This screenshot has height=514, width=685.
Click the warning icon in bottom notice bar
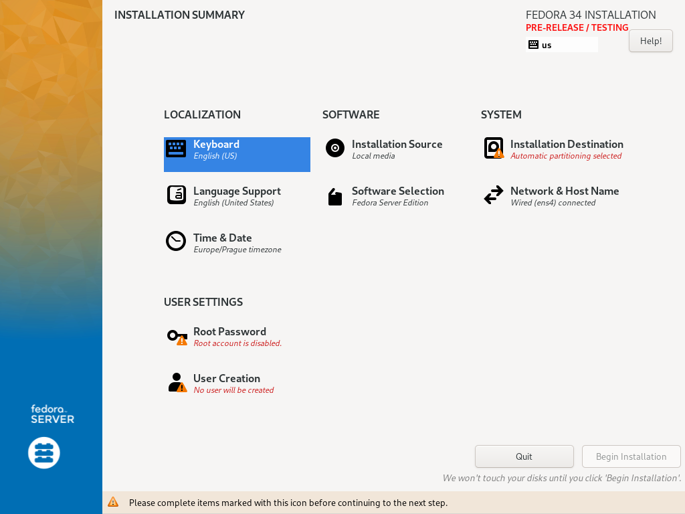pos(113,502)
